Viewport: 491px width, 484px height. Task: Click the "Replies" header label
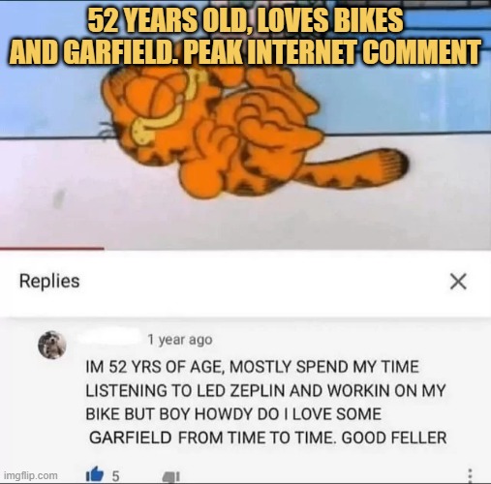click(49, 281)
